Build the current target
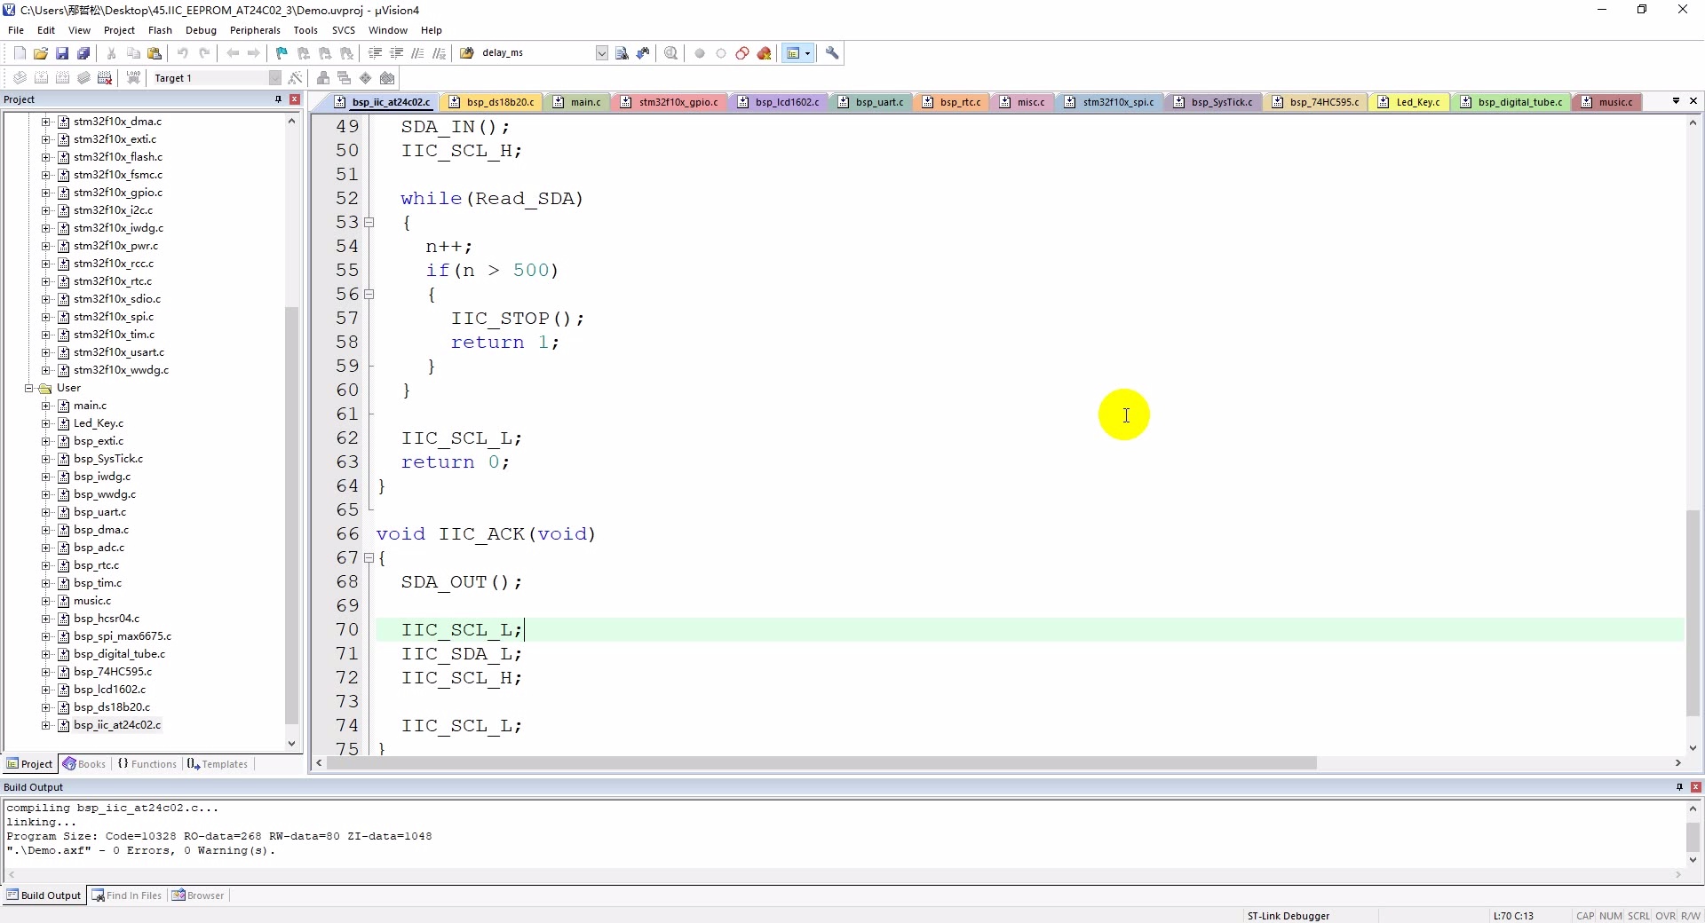Image resolution: width=1705 pixels, height=923 pixels. (42, 78)
